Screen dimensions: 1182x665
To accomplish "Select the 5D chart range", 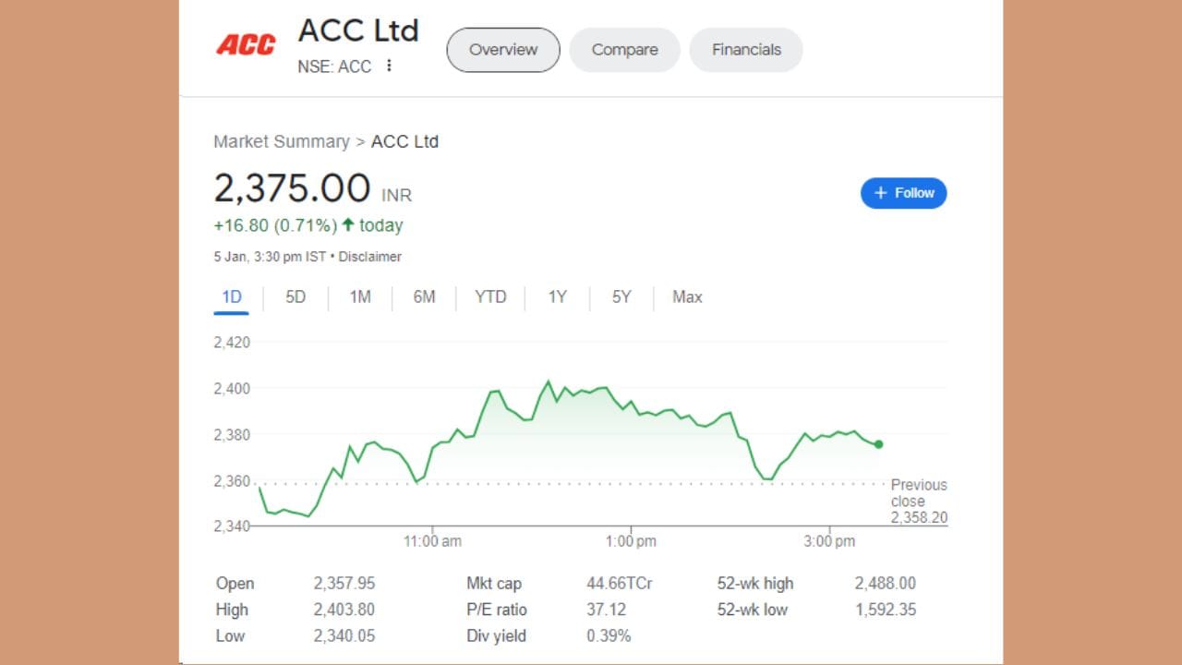I will pos(295,297).
